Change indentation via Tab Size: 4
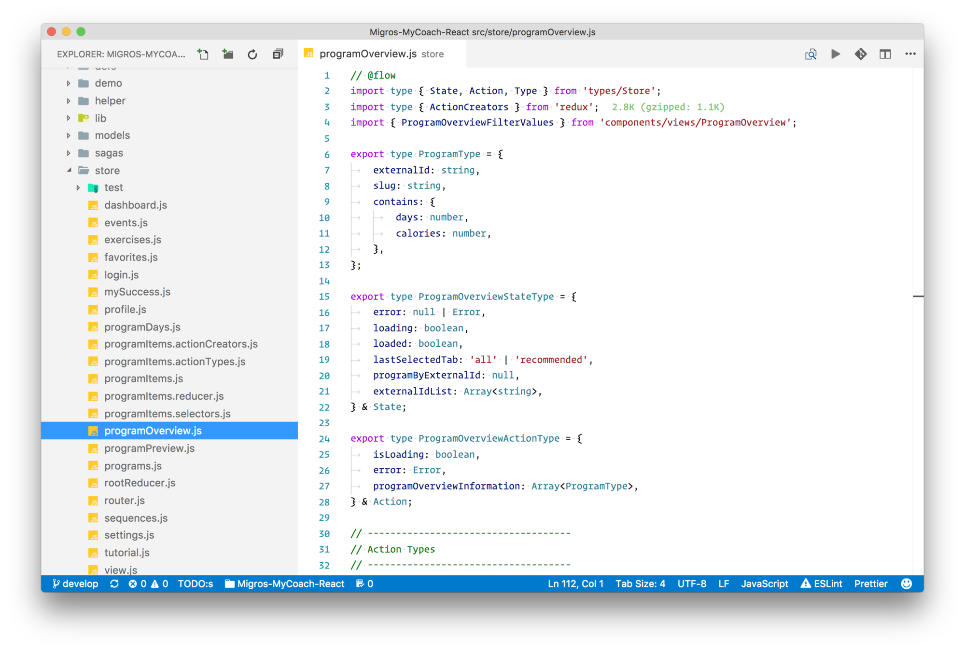This screenshot has height=651, width=965. click(x=640, y=583)
